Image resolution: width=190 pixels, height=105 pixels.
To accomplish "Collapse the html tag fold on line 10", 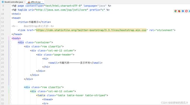I will 11,14.
